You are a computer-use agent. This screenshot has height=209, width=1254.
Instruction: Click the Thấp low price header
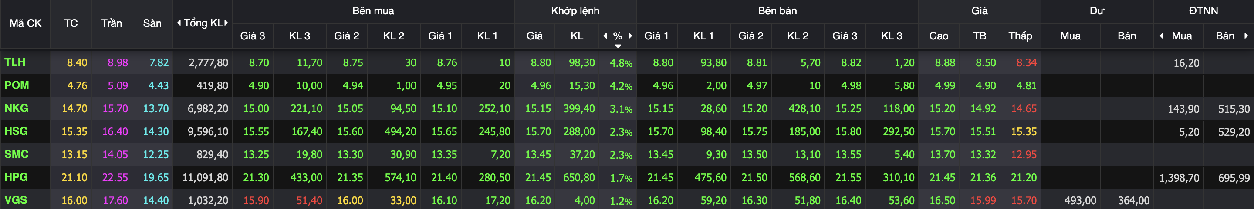(1020, 36)
